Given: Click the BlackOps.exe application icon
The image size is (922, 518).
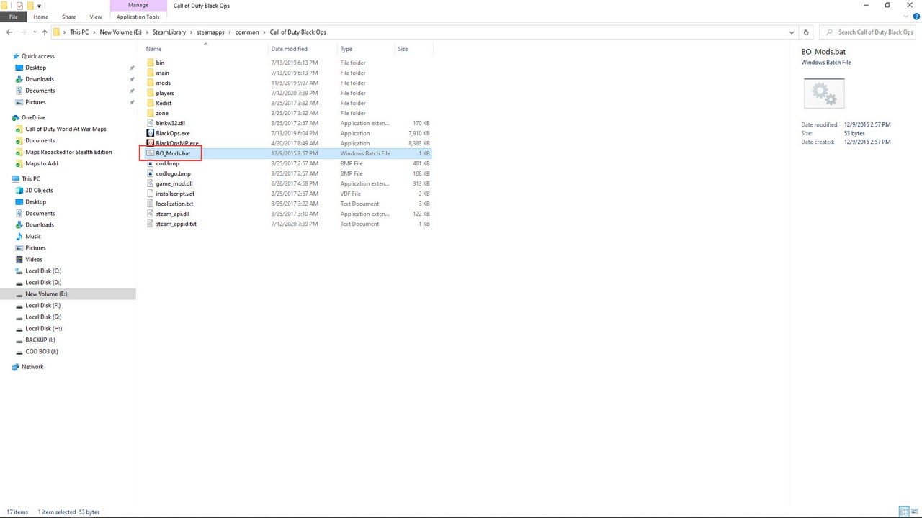Looking at the screenshot, I should pyautogui.click(x=151, y=133).
